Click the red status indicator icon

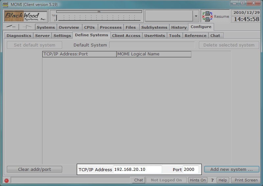click(x=7, y=180)
